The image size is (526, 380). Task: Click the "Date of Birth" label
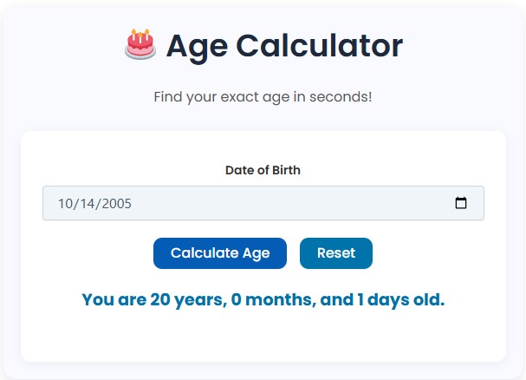263,170
